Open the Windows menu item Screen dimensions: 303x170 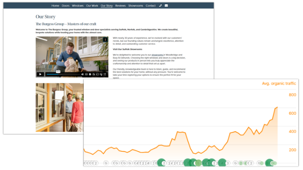coord(78,6)
